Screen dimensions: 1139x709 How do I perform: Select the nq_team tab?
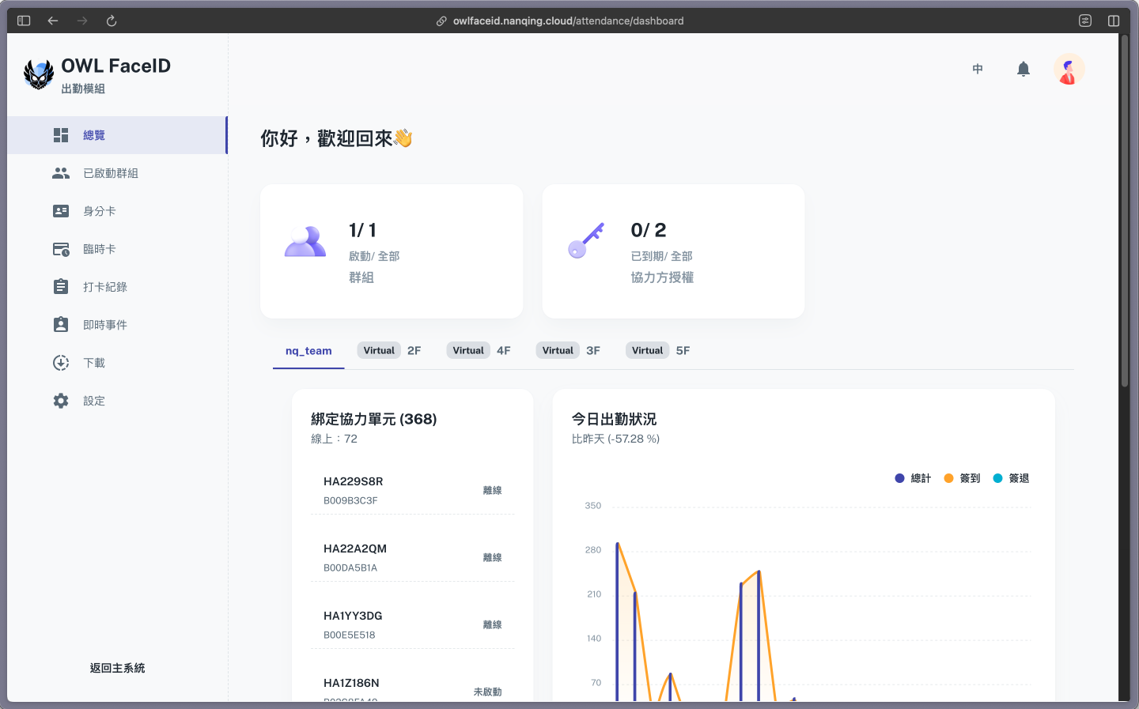[x=308, y=351]
